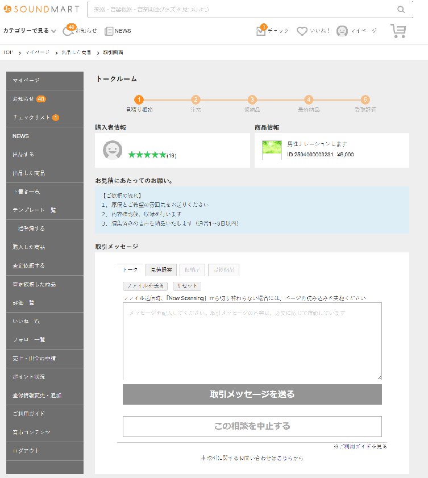
Task: Open ポイント状況 in the sidebar
Action: [28, 377]
